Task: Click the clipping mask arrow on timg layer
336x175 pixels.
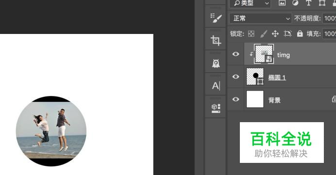Action: coord(251,54)
